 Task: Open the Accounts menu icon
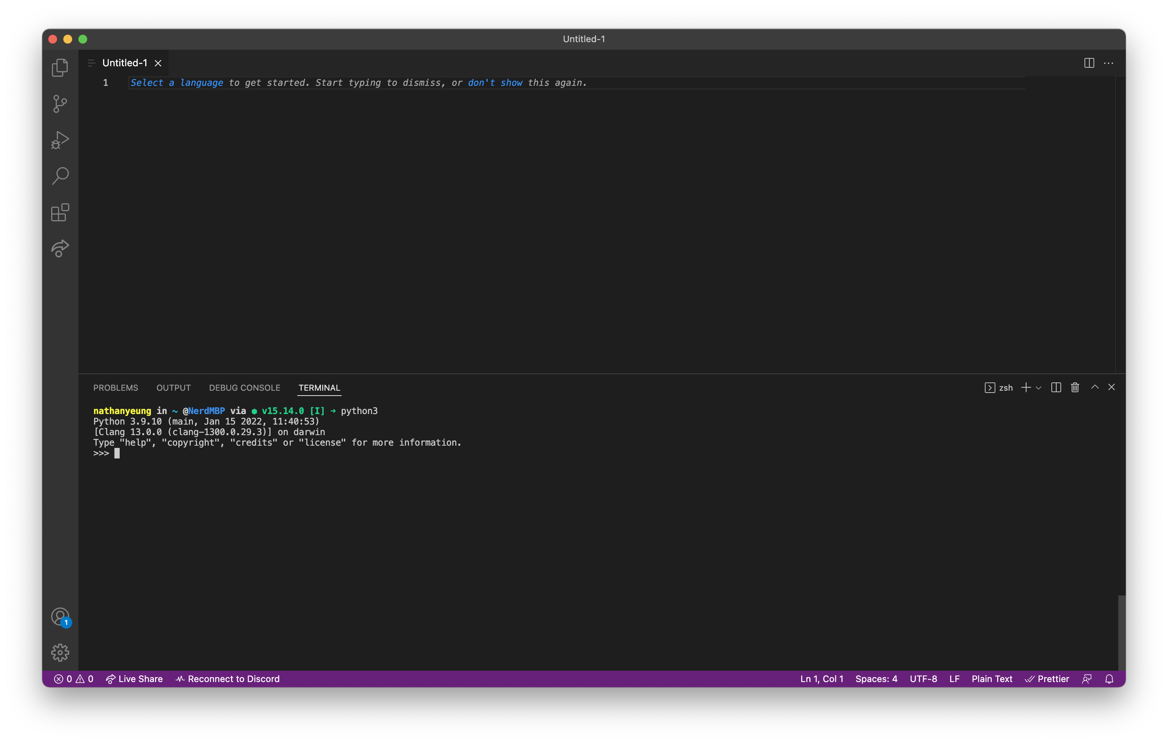pos(60,617)
